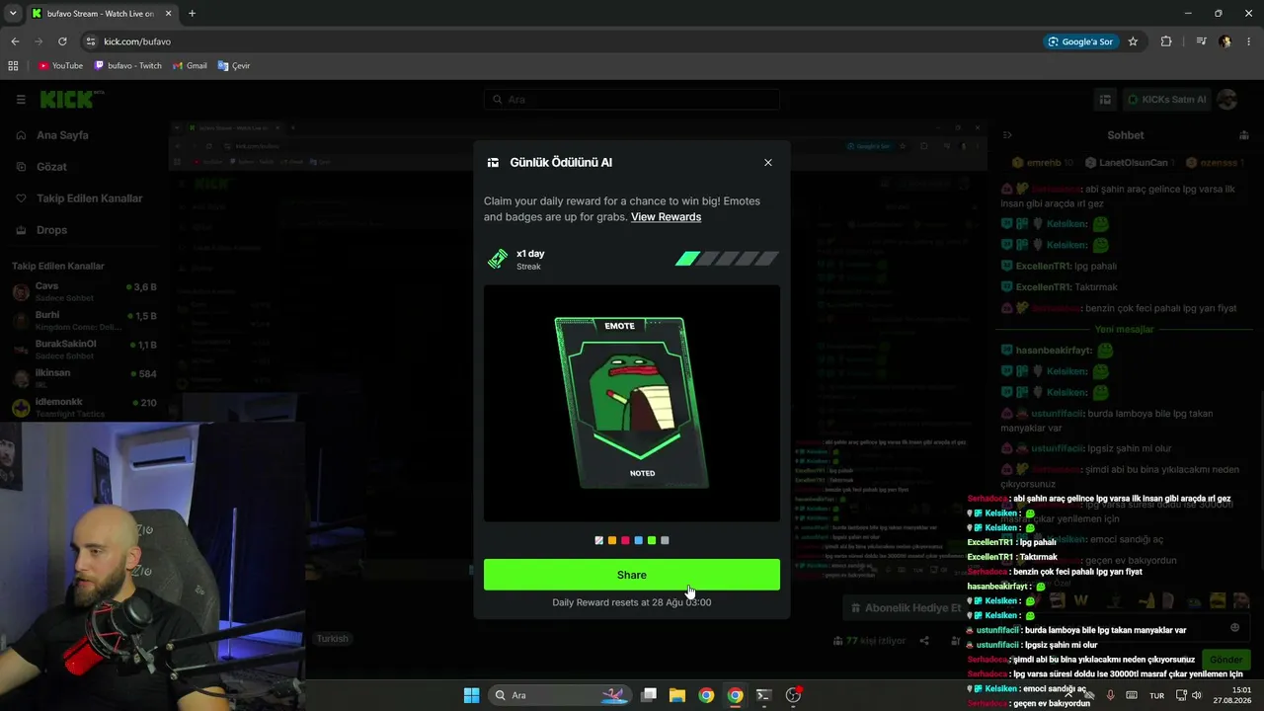Open the Chrome profile avatar
The width and height of the screenshot is (1264, 711).
coord(1225,41)
